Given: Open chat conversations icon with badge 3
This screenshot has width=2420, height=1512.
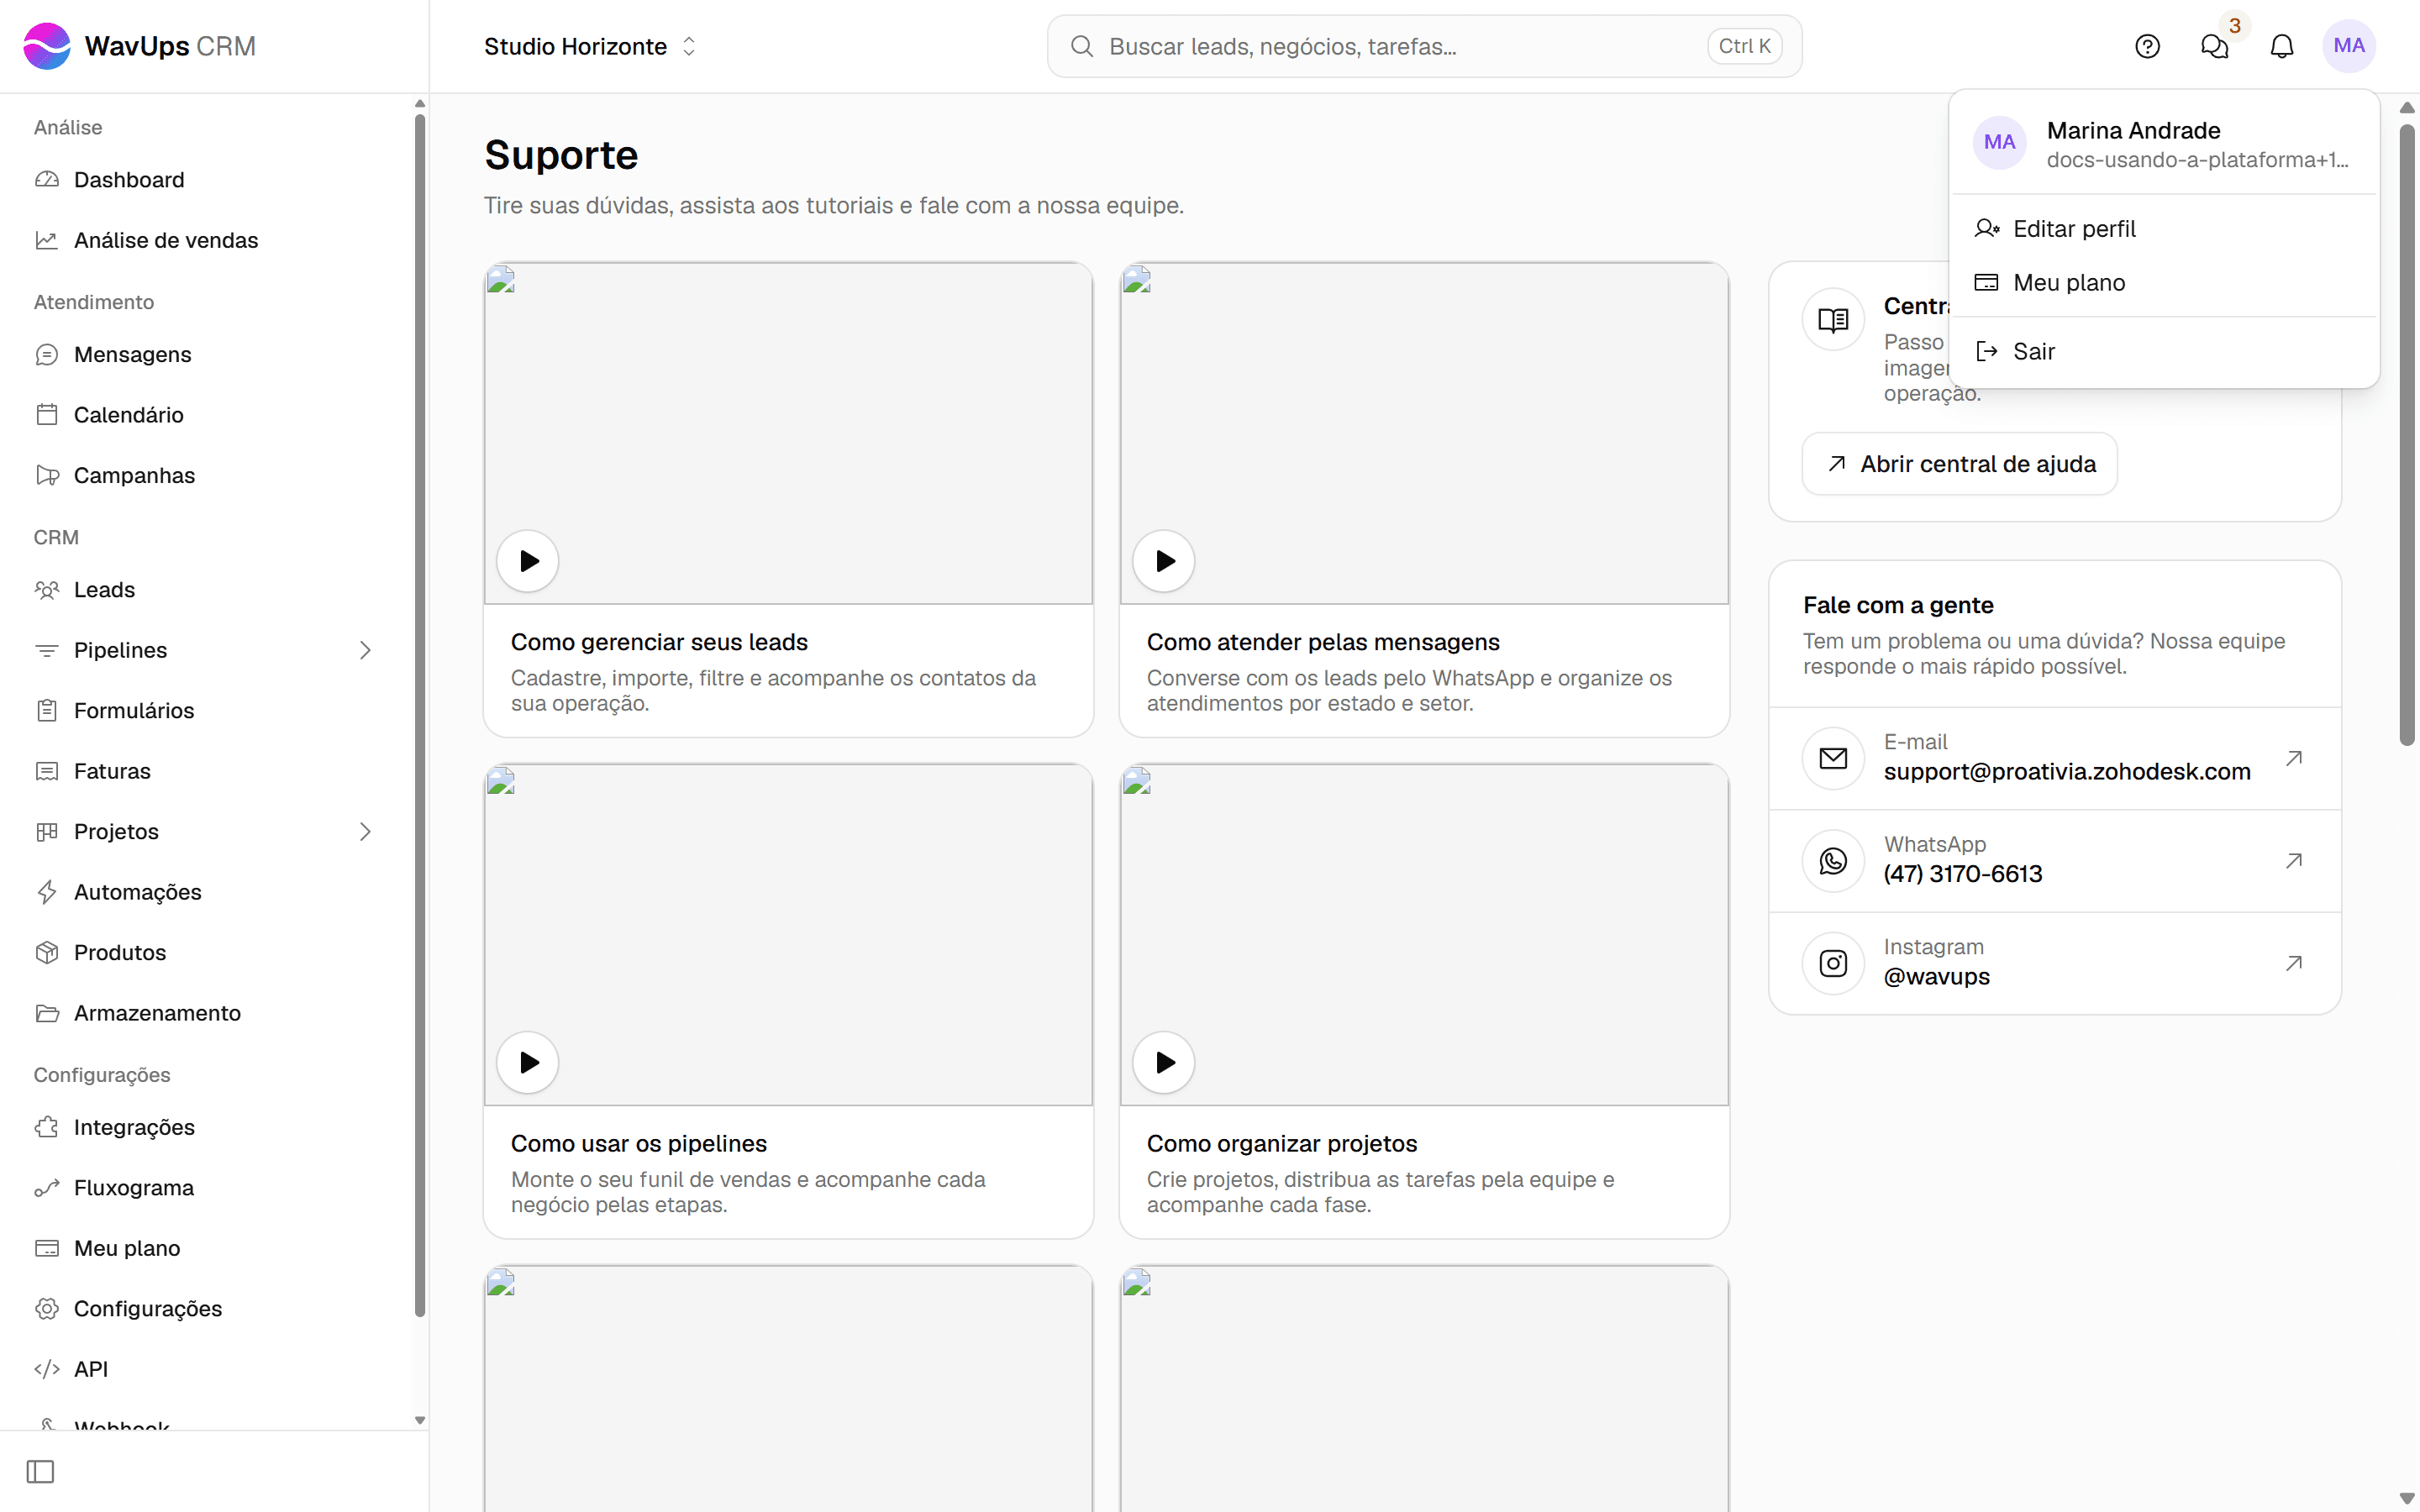Looking at the screenshot, I should pyautogui.click(x=2214, y=46).
